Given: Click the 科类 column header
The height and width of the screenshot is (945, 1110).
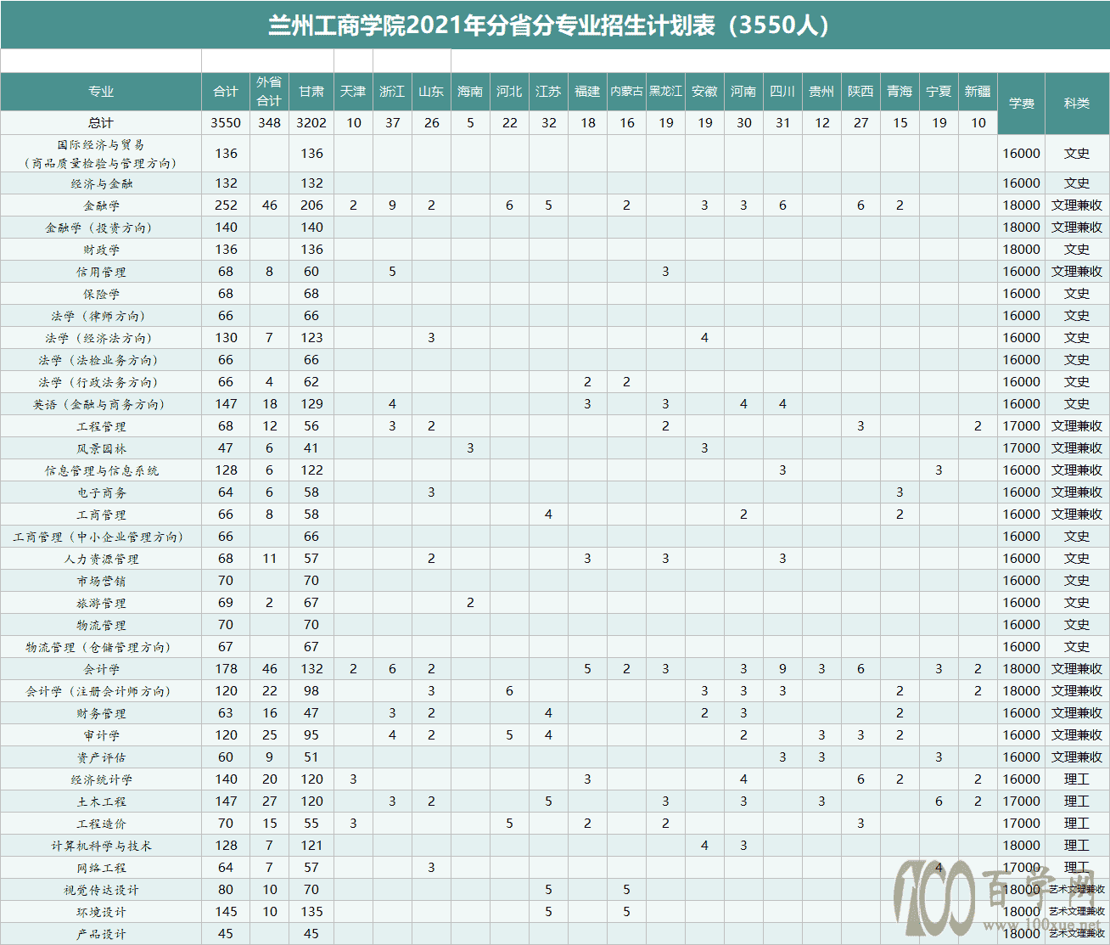Looking at the screenshot, I should click(1077, 104).
